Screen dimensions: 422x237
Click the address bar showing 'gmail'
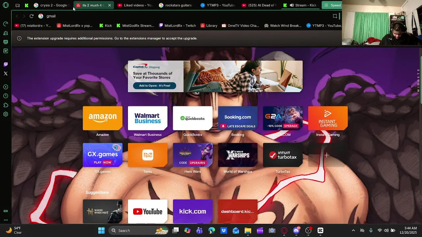[x=185, y=16]
